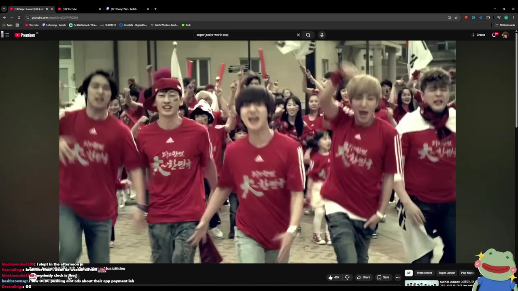The width and height of the screenshot is (518, 291).
Task: Open ASUS Wireless Router bookmark
Action: pyautogui.click(x=164, y=25)
